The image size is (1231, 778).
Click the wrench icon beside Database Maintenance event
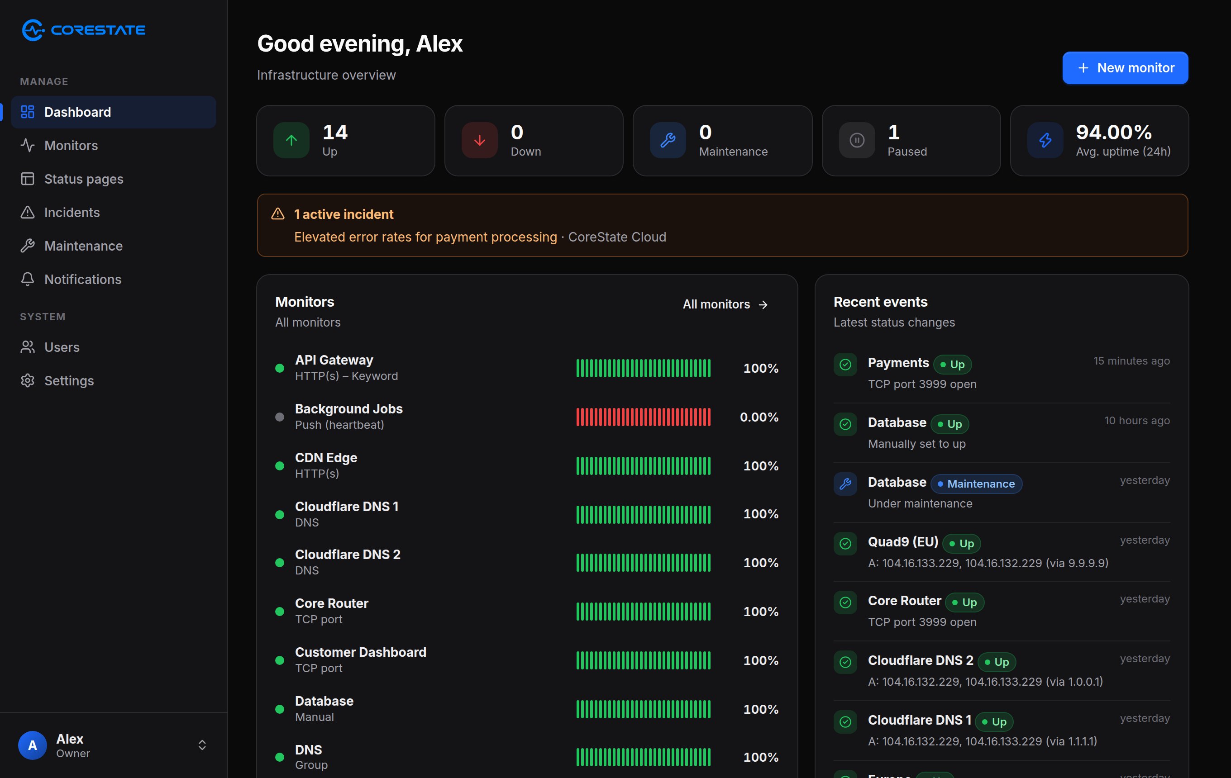click(x=845, y=484)
